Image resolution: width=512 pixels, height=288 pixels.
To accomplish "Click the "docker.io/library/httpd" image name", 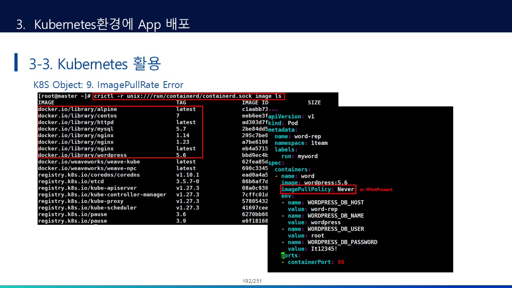I will (x=76, y=122).
